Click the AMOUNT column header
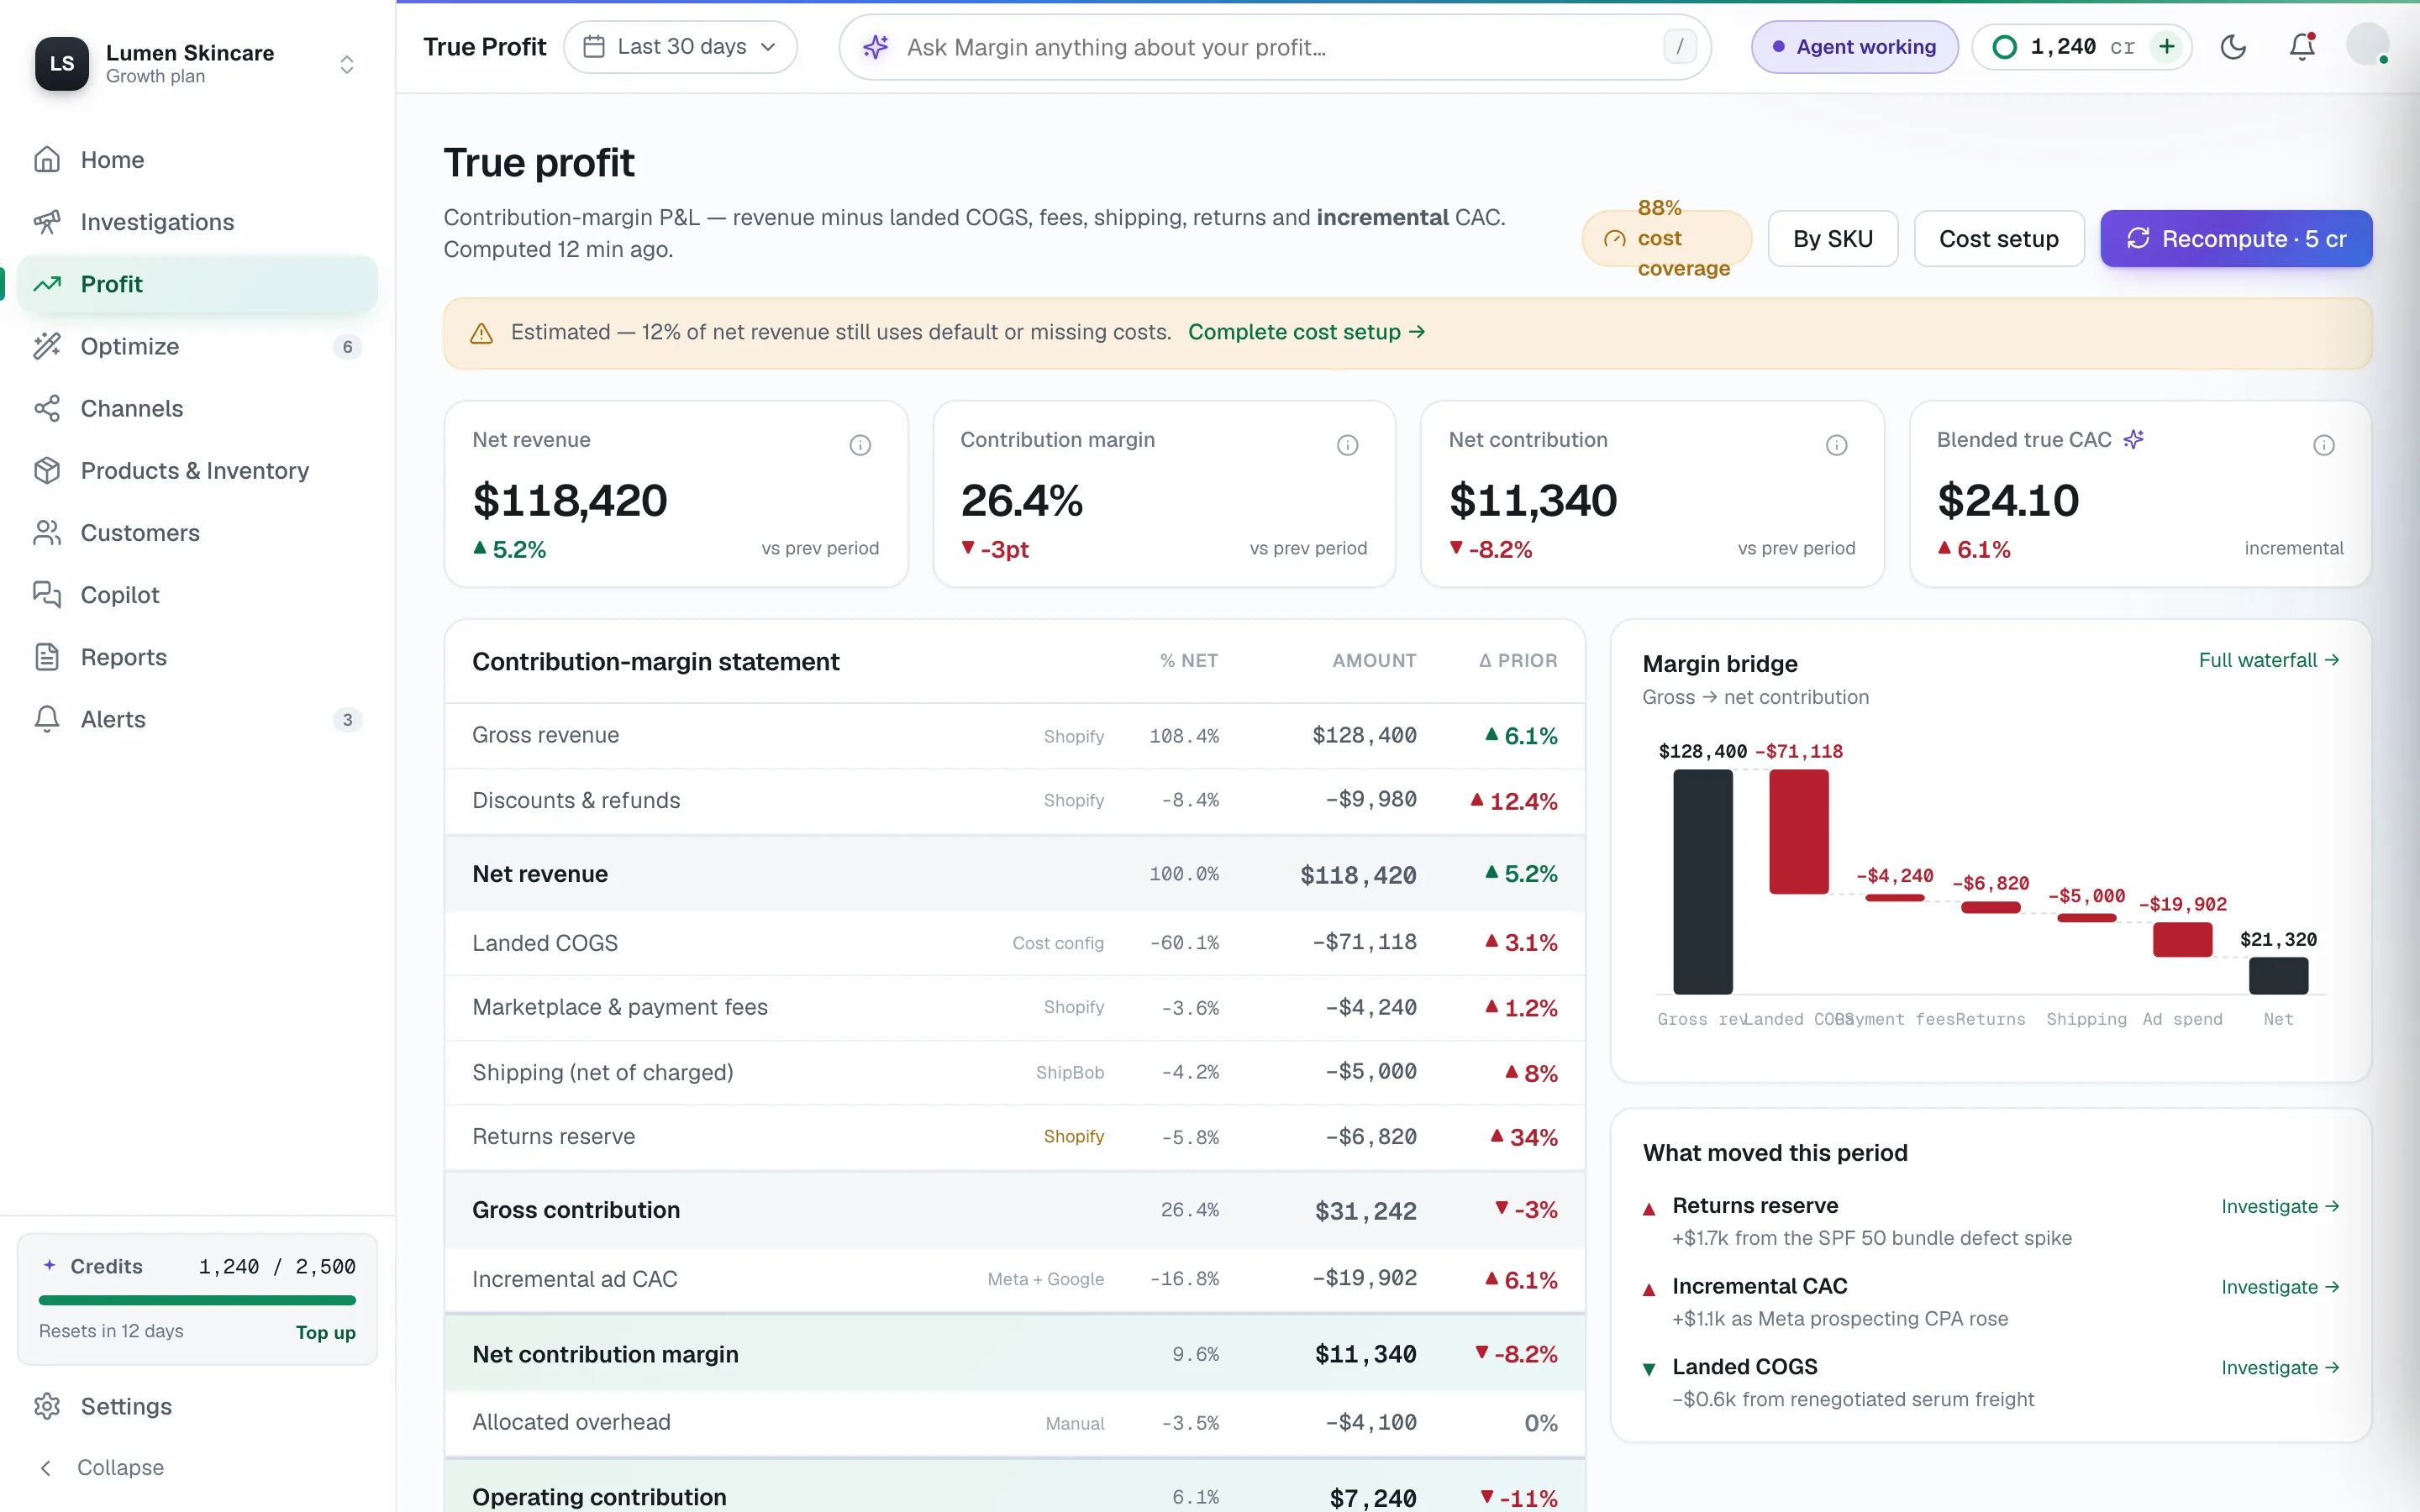Viewport: 2420px width, 1512px height. 1374,660
